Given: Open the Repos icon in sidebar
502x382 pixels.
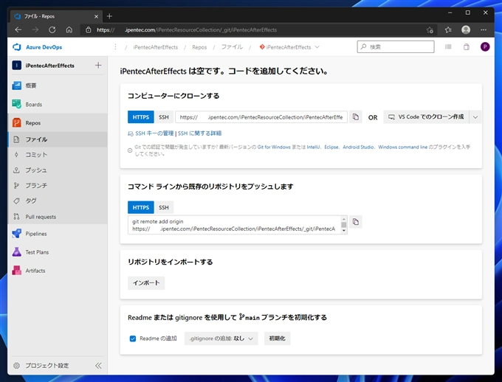Looking at the screenshot, I should (x=17, y=123).
